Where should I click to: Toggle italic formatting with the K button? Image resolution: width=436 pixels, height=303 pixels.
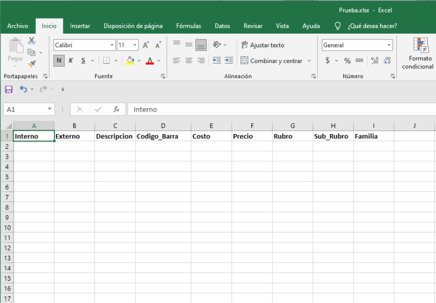(x=71, y=61)
